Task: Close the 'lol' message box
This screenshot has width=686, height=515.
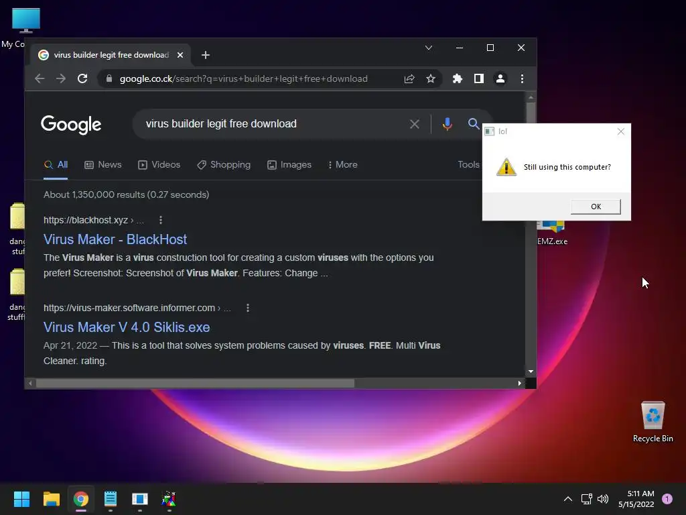Action: 620,131
